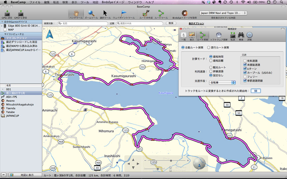Open Spotlight search in menu bar
Viewport: 287px width, 179px height.
[281, 2]
